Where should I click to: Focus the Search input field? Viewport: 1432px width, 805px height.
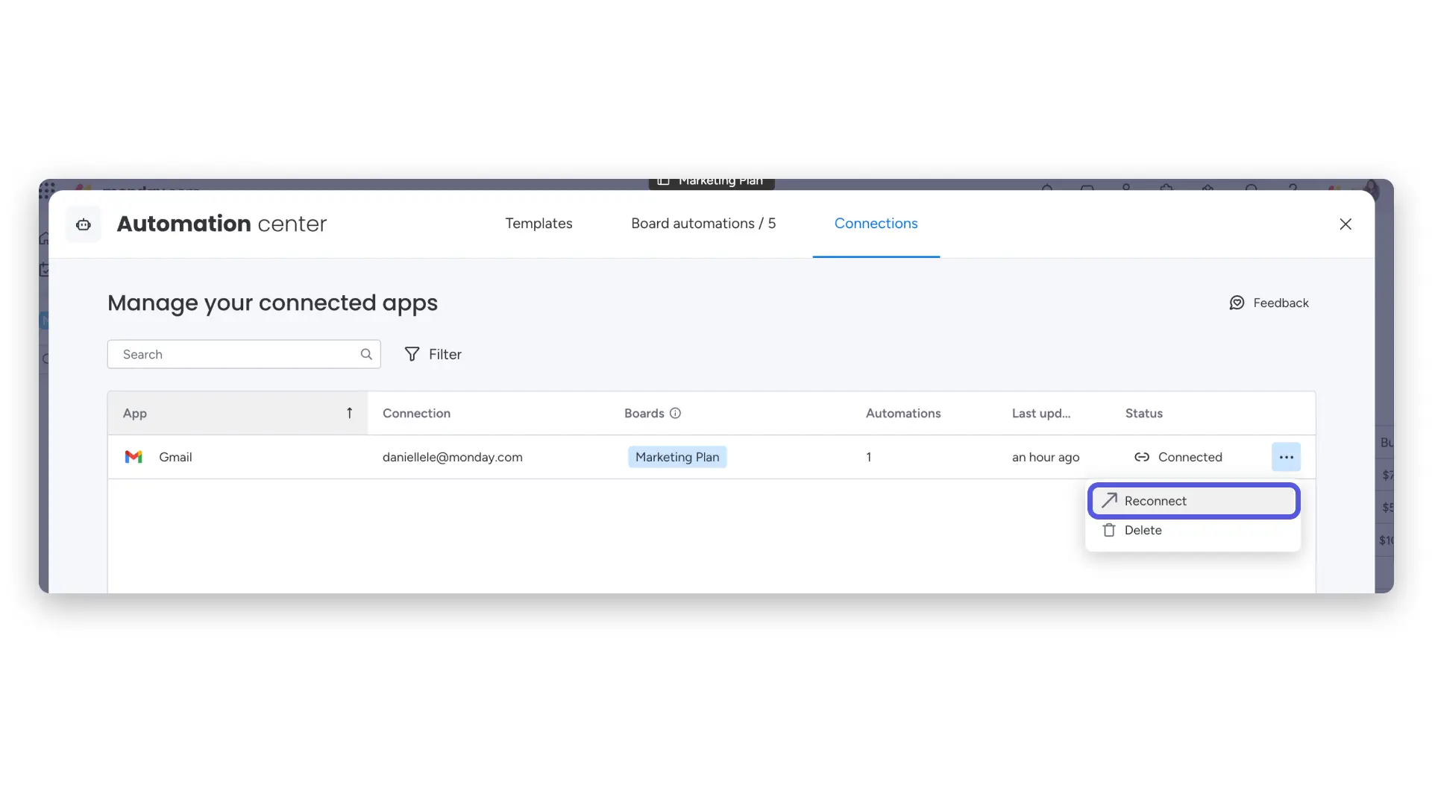click(x=244, y=354)
